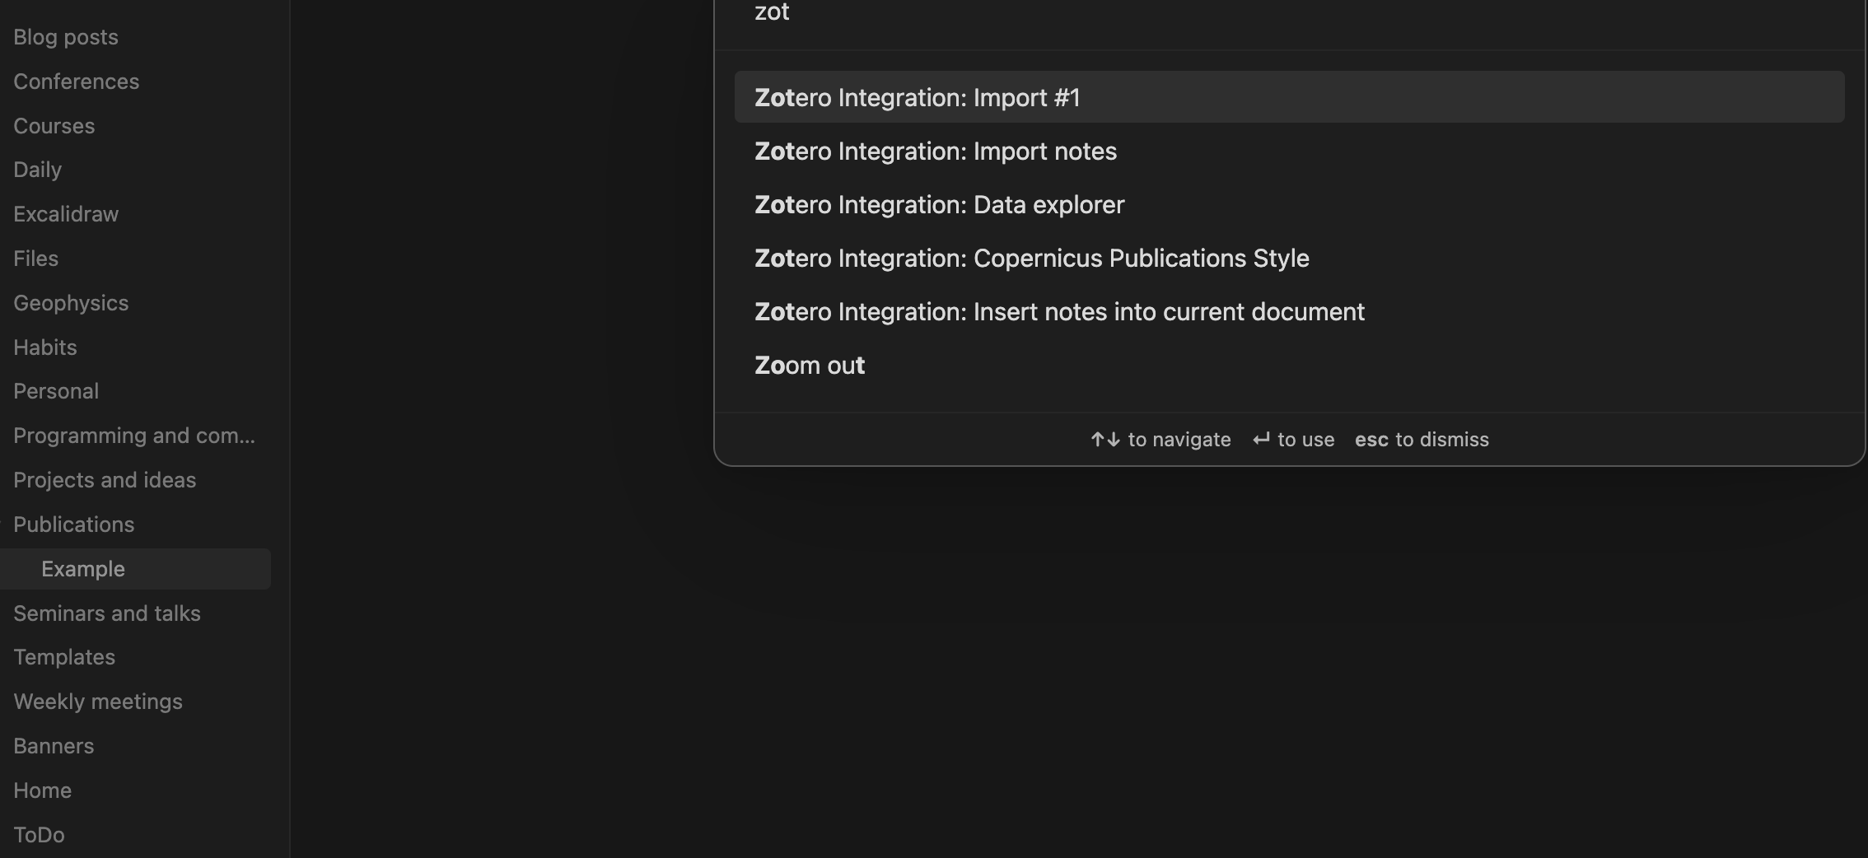
Task: Open the Blog posts folder
Action: (65, 36)
